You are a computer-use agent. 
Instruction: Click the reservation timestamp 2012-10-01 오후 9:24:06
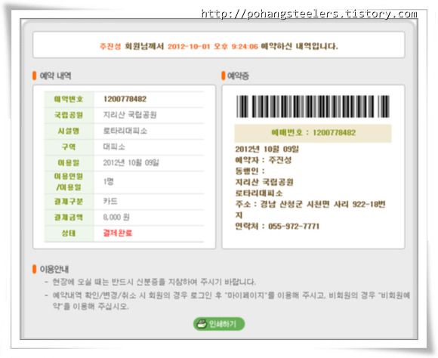tap(212, 46)
